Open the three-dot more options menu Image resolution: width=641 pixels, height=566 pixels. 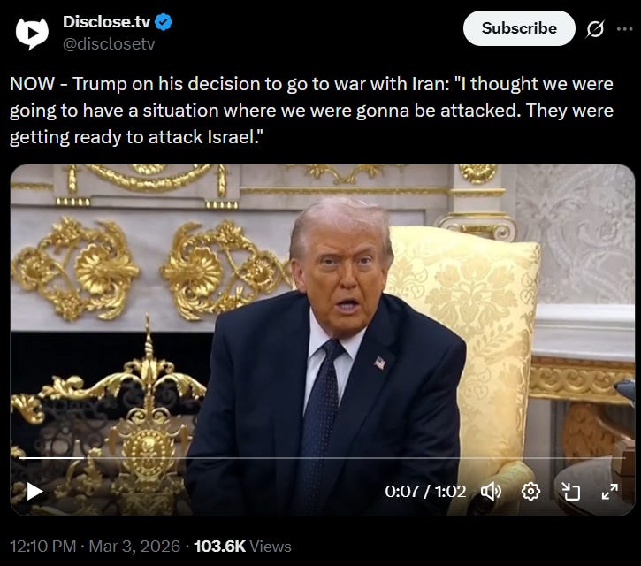[x=624, y=28]
